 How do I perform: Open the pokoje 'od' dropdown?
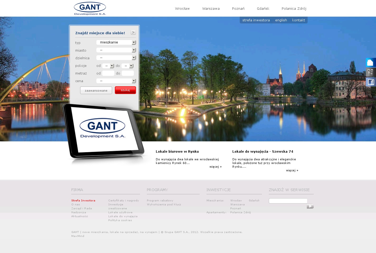[108, 66]
